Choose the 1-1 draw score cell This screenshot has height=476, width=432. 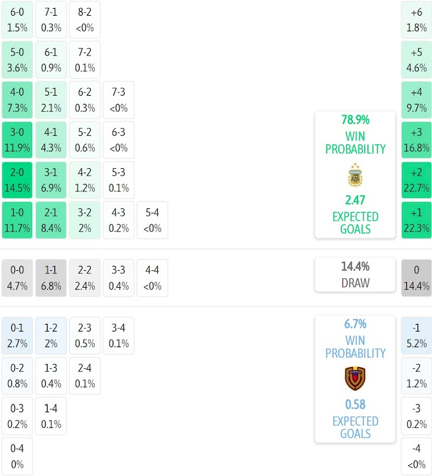point(51,278)
